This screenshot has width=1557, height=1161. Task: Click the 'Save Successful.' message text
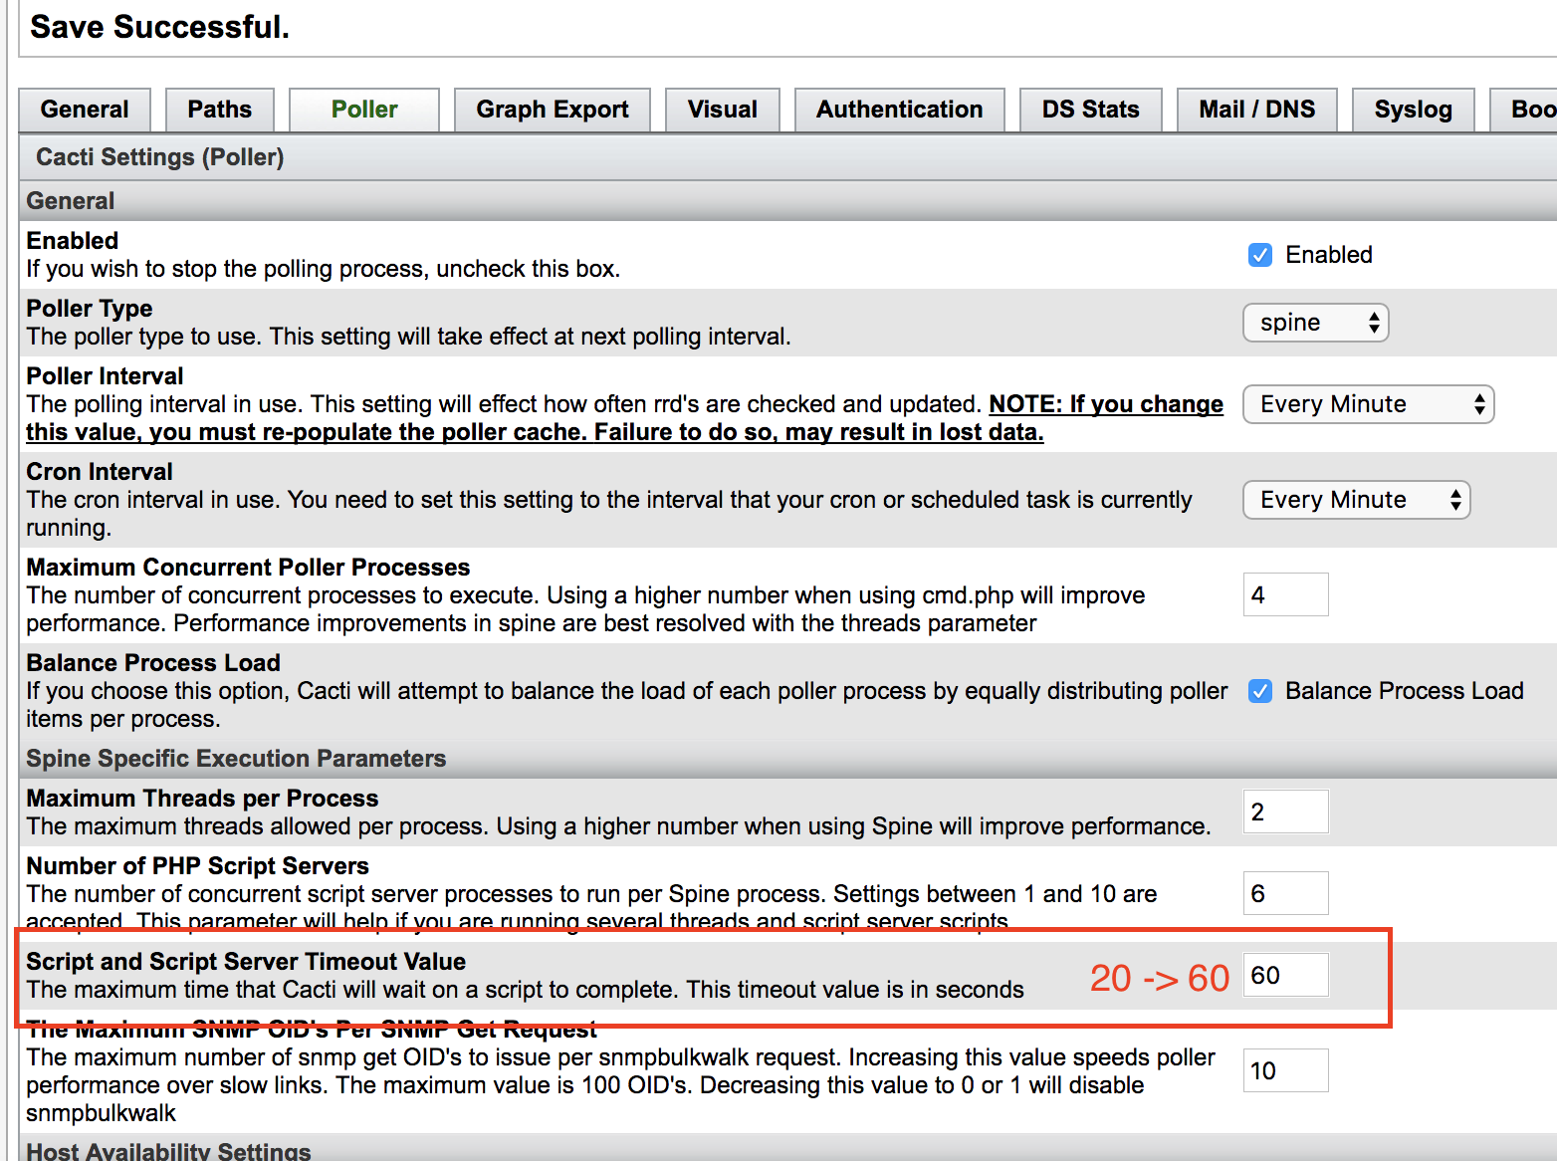[x=159, y=27]
